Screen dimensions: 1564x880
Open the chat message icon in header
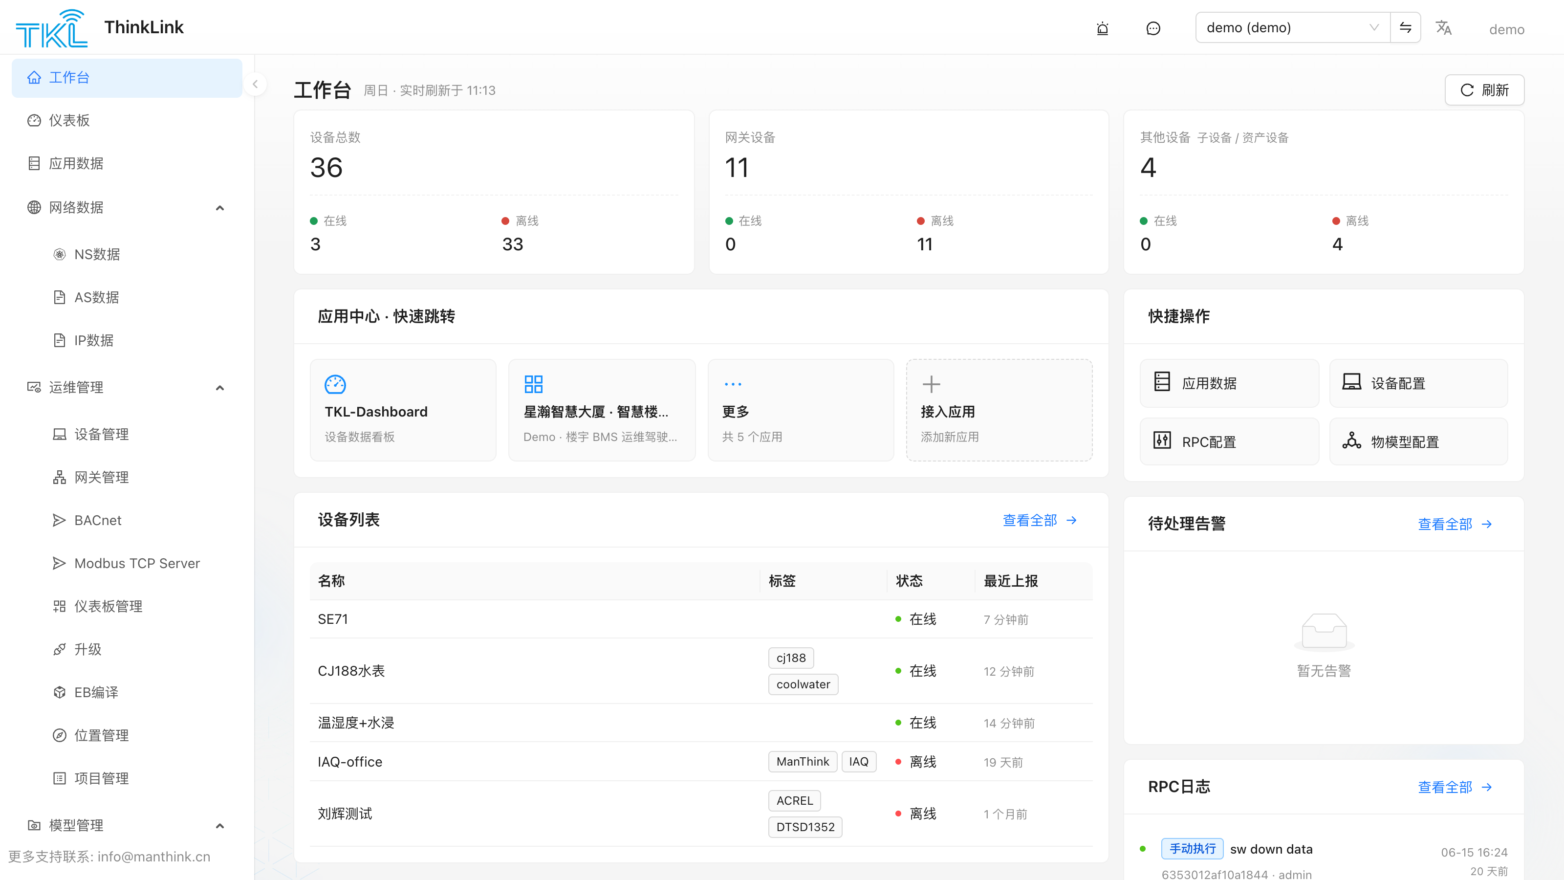coord(1153,28)
